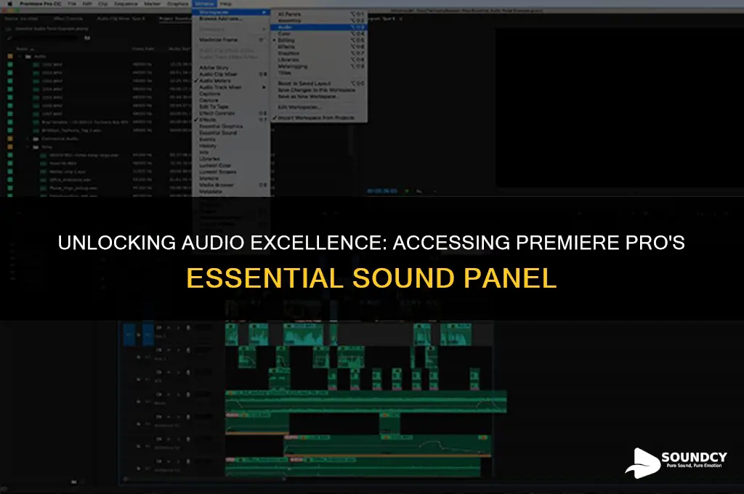Switch to Effect Controls panel tab
This screenshot has width=744, height=494.
68,18
